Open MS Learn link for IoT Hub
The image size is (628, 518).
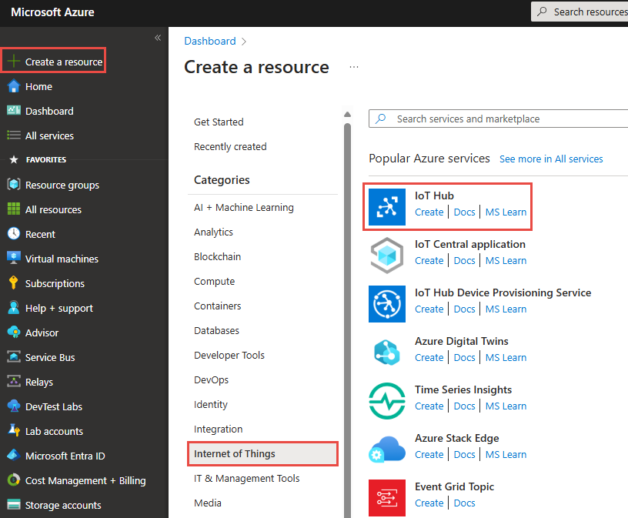[506, 212]
